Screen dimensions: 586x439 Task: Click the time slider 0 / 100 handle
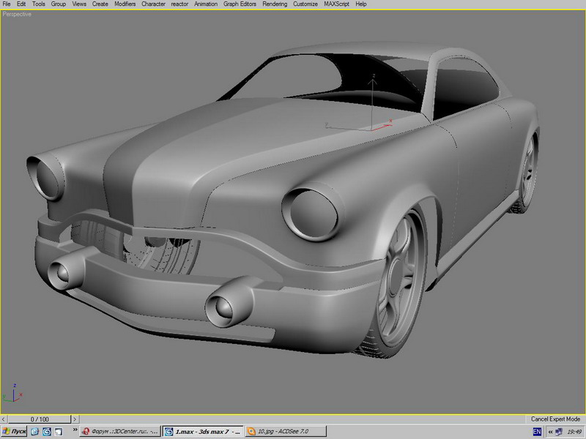(40, 419)
